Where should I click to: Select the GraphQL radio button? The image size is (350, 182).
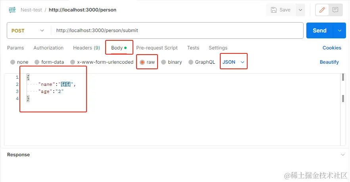click(x=190, y=62)
